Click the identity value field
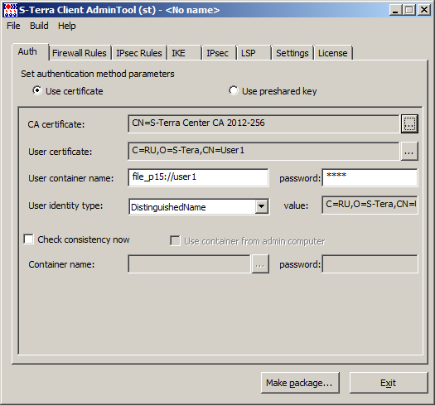 point(370,205)
